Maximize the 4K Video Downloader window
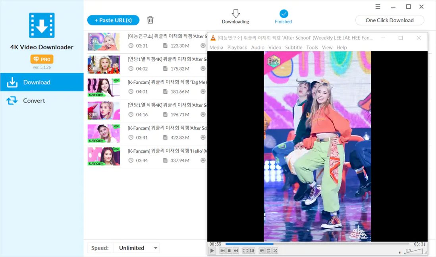Image resolution: width=436 pixels, height=257 pixels. 408,7
